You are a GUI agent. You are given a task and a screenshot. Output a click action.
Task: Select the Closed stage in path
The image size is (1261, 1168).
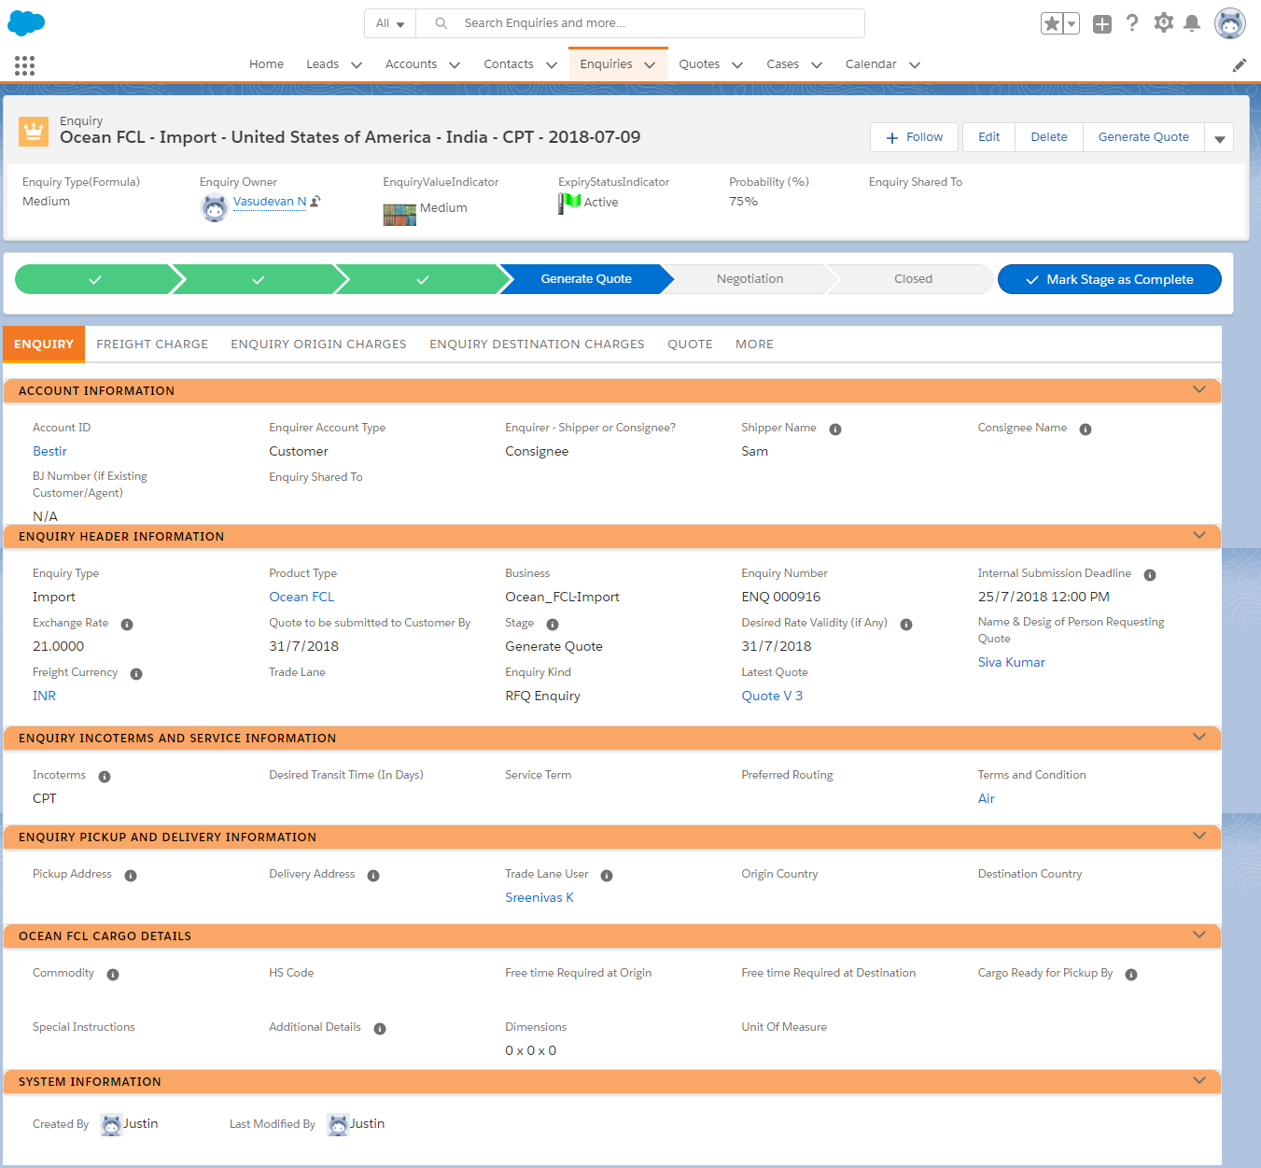click(x=913, y=279)
